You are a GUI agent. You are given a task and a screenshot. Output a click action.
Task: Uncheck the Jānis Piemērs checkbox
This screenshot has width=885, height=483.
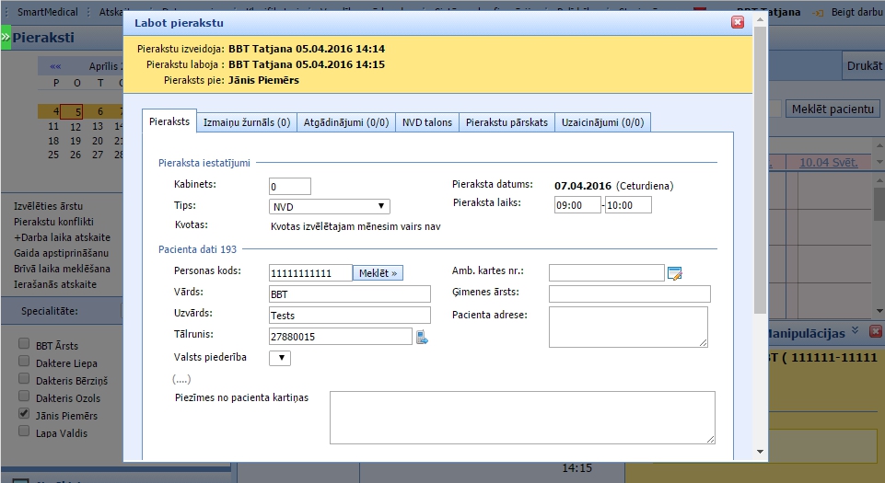[x=24, y=415]
